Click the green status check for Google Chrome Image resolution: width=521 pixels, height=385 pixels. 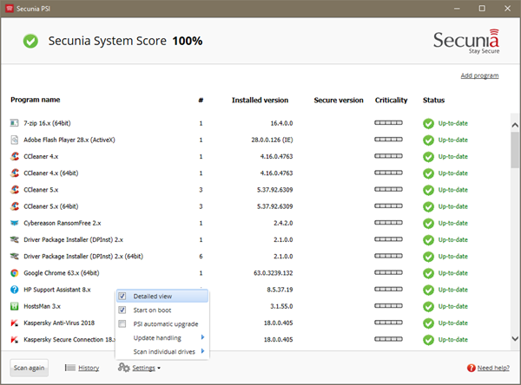[x=428, y=273]
